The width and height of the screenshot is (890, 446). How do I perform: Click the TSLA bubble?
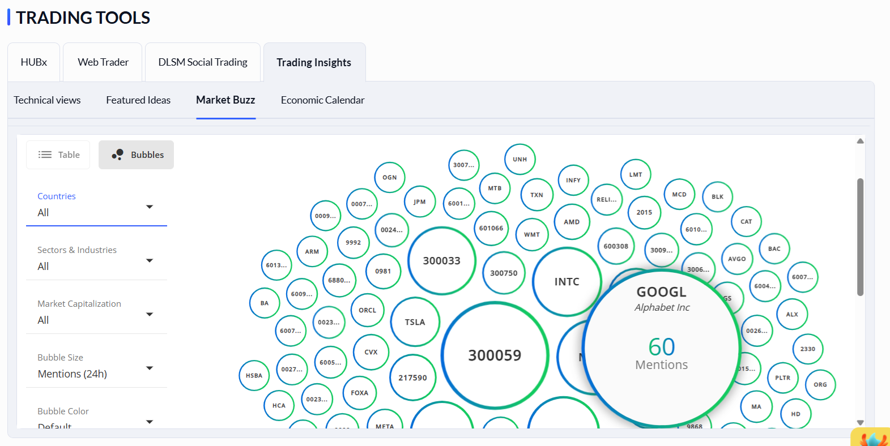(415, 321)
